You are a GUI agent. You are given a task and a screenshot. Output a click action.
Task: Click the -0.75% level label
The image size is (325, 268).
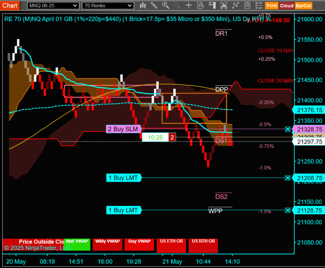(266, 146)
